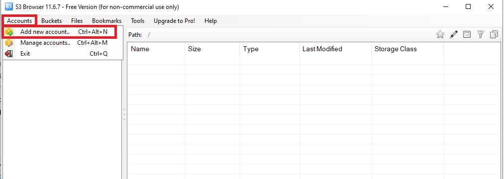Click into the Path input field
Viewport: 504px width, 179px height.
(x=289, y=35)
